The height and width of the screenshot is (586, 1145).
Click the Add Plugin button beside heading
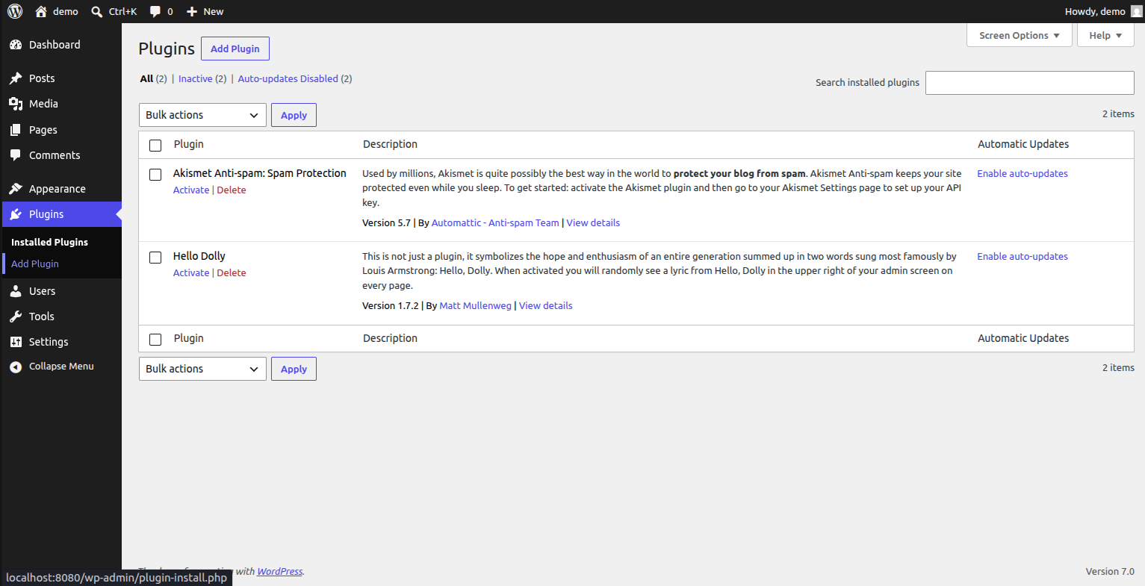(x=235, y=49)
